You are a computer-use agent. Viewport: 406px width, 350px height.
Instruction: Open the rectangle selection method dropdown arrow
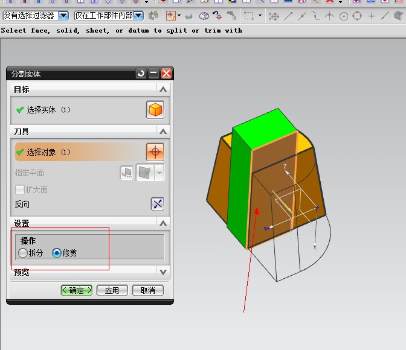[260, 16]
